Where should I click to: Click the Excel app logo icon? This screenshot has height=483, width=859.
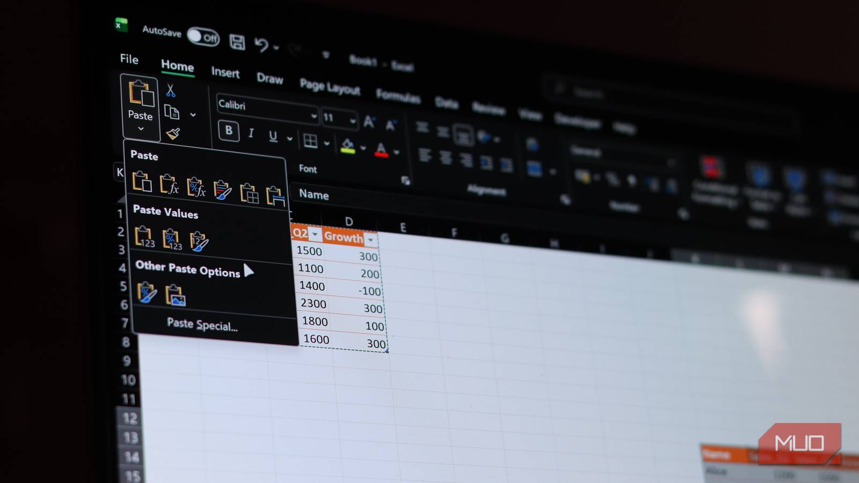pos(121,25)
